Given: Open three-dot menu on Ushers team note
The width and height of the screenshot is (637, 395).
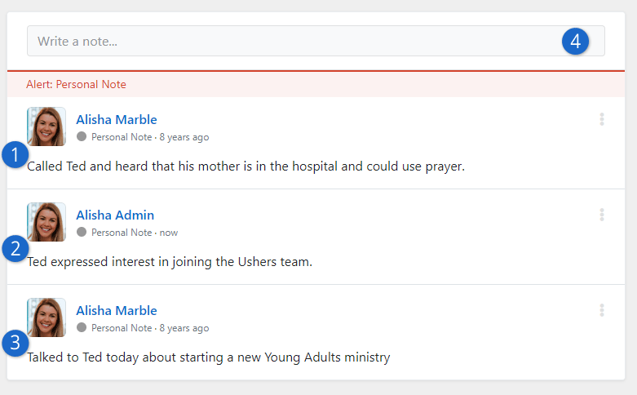Looking at the screenshot, I should (x=602, y=215).
